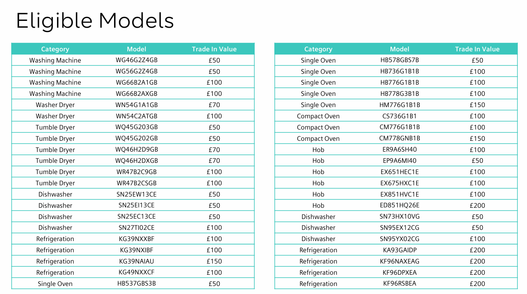Select Compact Oven category beside CM776G1B1B
The width and height of the screenshot is (527, 294).
(x=318, y=127)
